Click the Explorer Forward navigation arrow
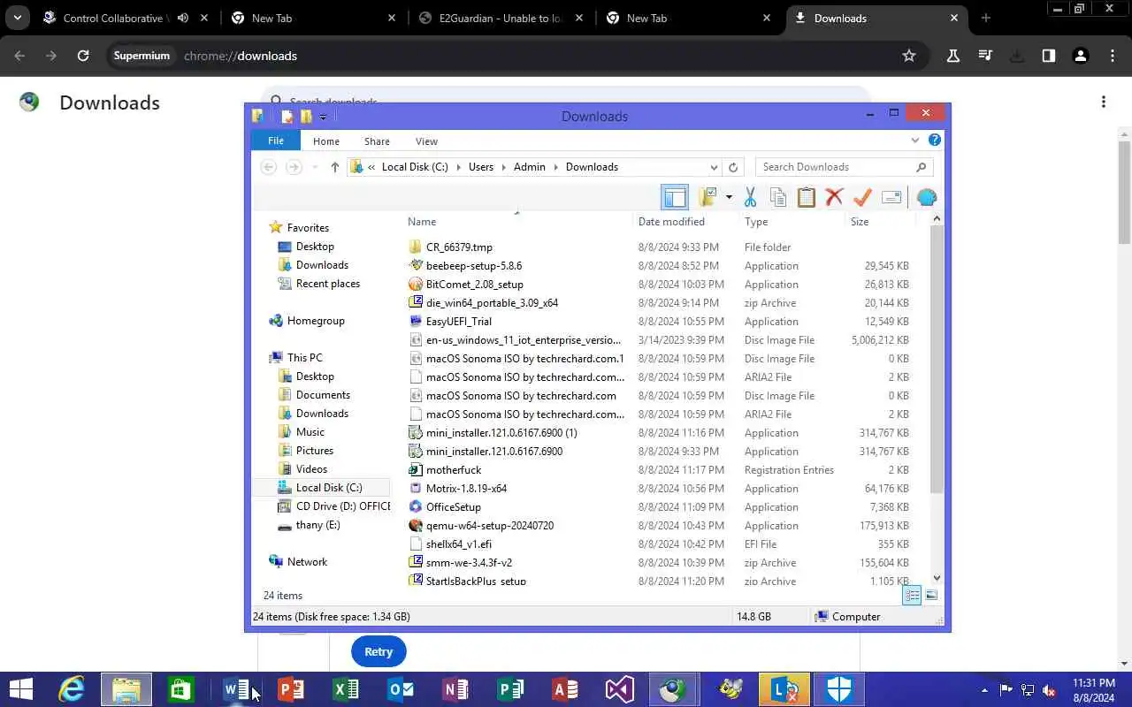1132x707 pixels. click(294, 167)
